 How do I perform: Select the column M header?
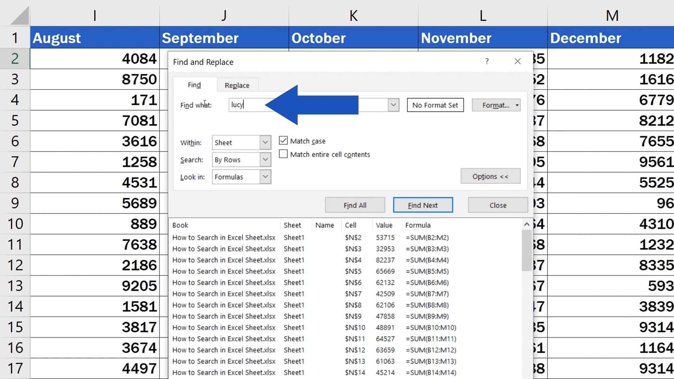612,15
